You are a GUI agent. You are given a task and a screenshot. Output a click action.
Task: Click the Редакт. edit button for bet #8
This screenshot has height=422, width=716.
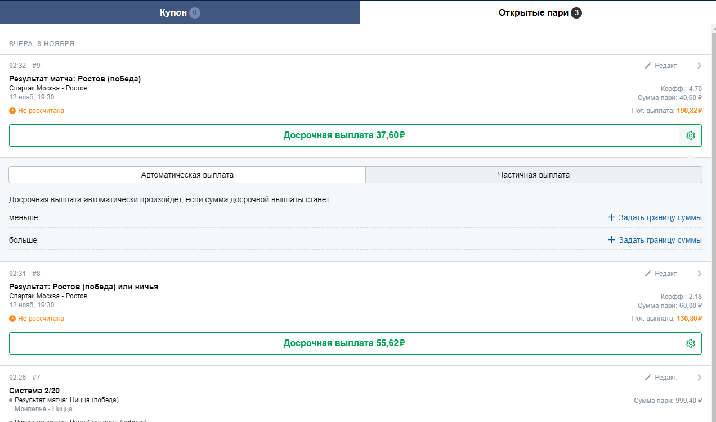click(x=661, y=274)
